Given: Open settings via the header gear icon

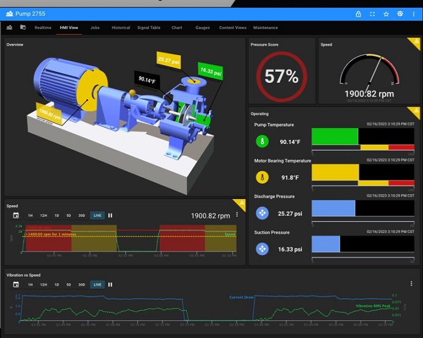Looking at the screenshot, I should 400,13.
